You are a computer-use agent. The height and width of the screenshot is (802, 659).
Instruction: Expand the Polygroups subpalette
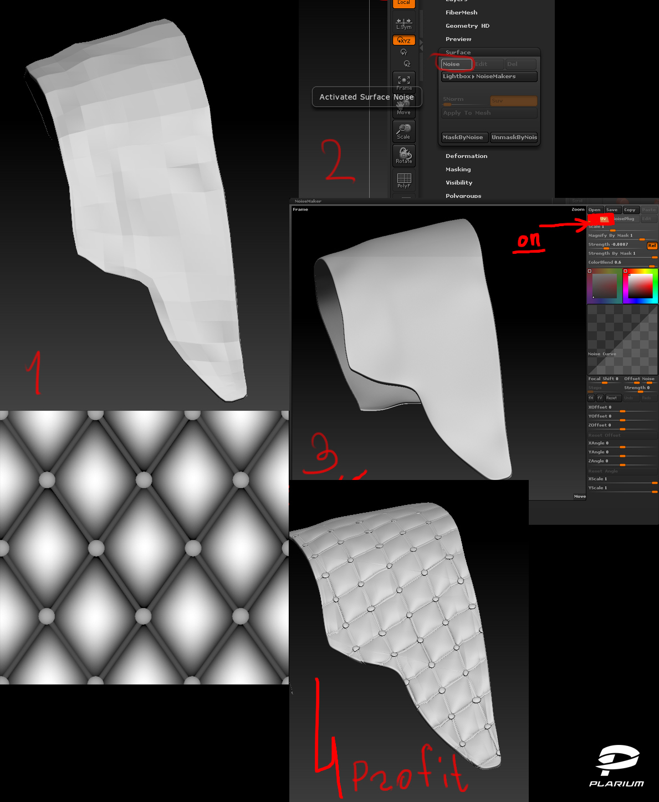(x=463, y=196)
